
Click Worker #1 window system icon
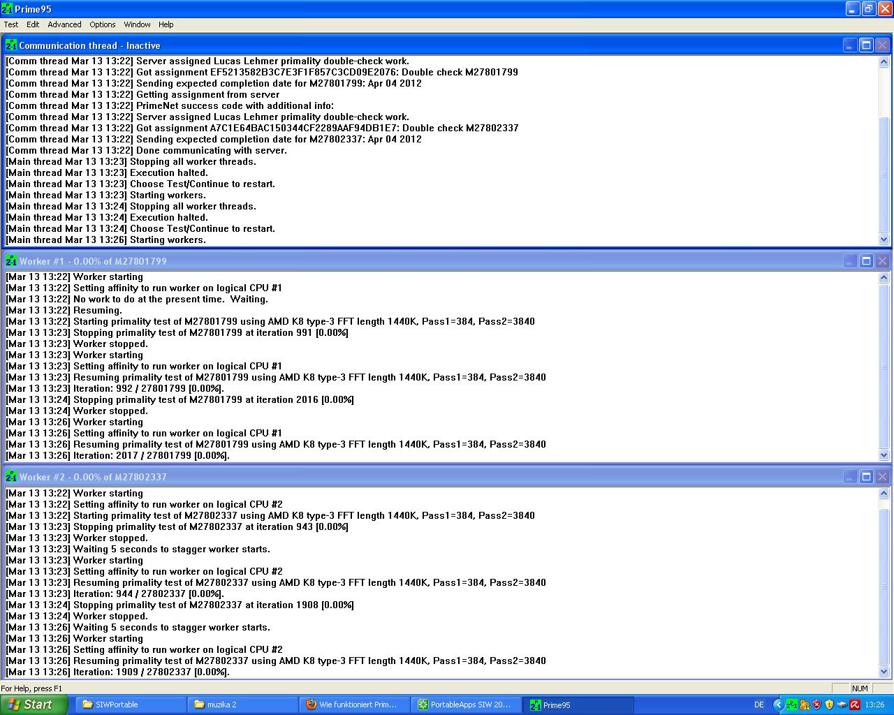coord(11,261)
